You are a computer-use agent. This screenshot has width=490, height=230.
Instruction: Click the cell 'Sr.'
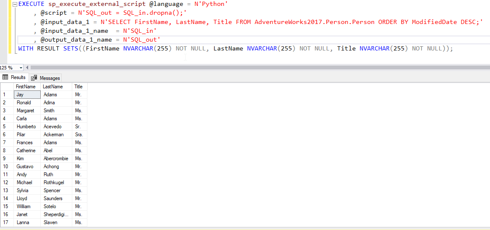point(80,127)
